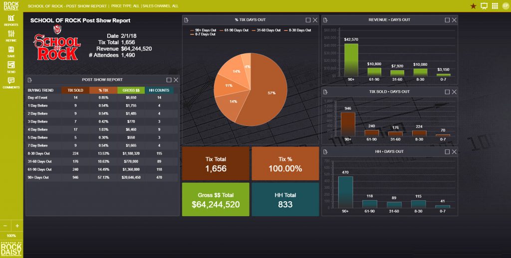
Task: Click the 14.49% tix percentage cell
Action: click(x=103, y=169)
